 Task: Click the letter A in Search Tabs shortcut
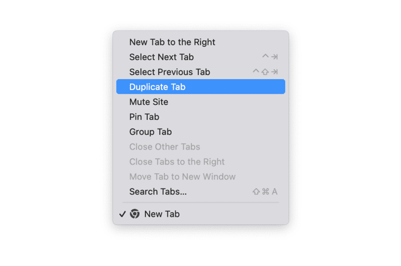[x=274, y=191]
